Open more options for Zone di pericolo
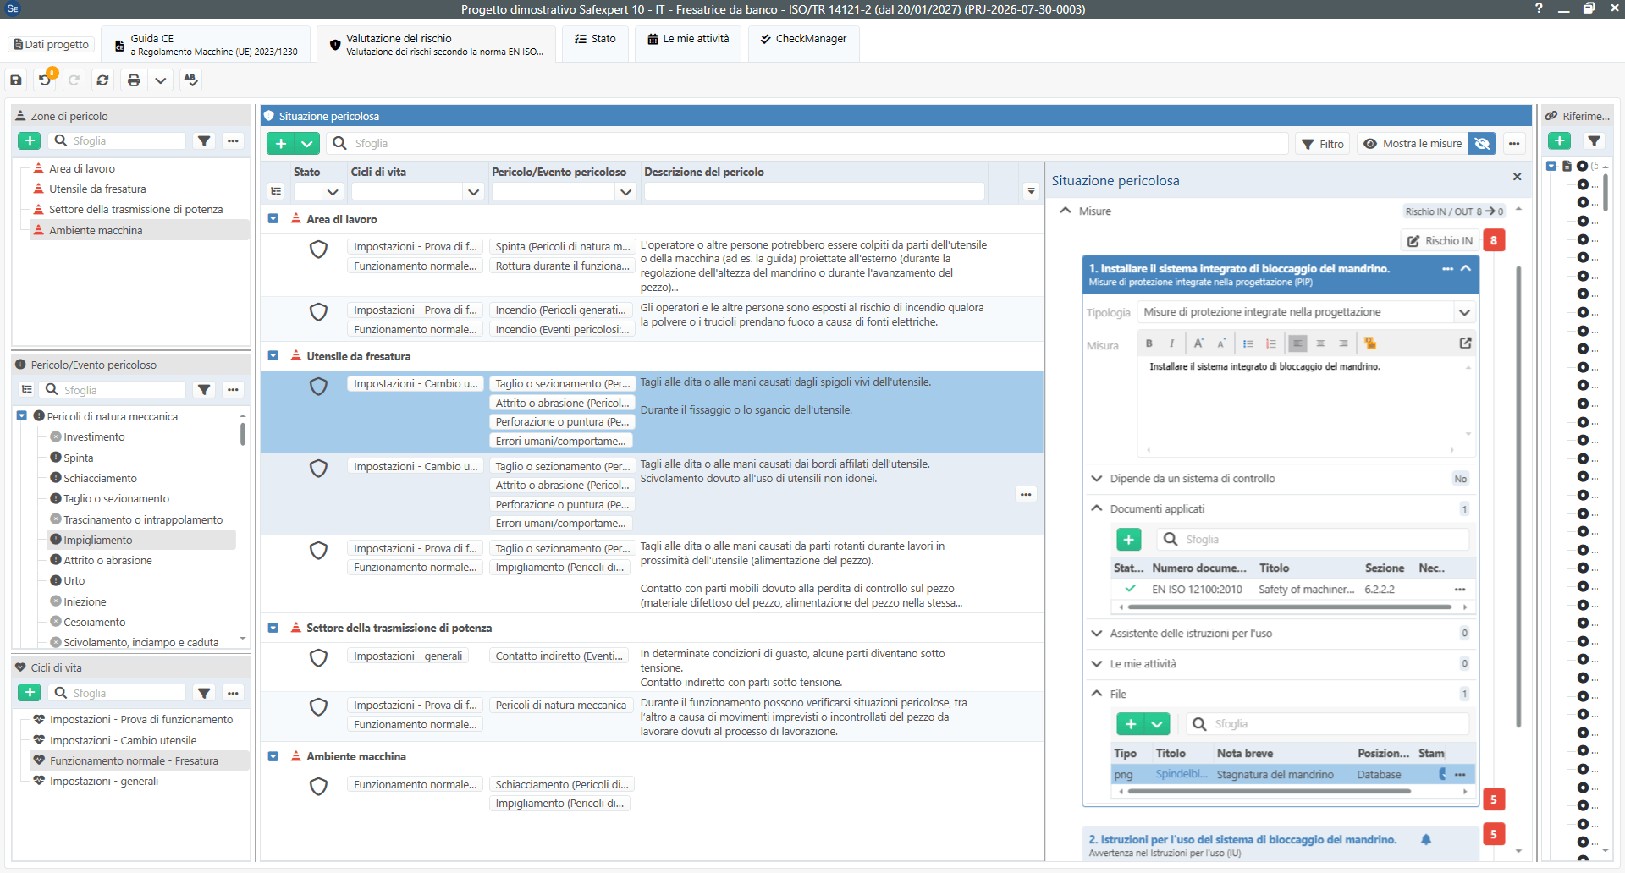1625x873 pixels. [x=233, y=140]
